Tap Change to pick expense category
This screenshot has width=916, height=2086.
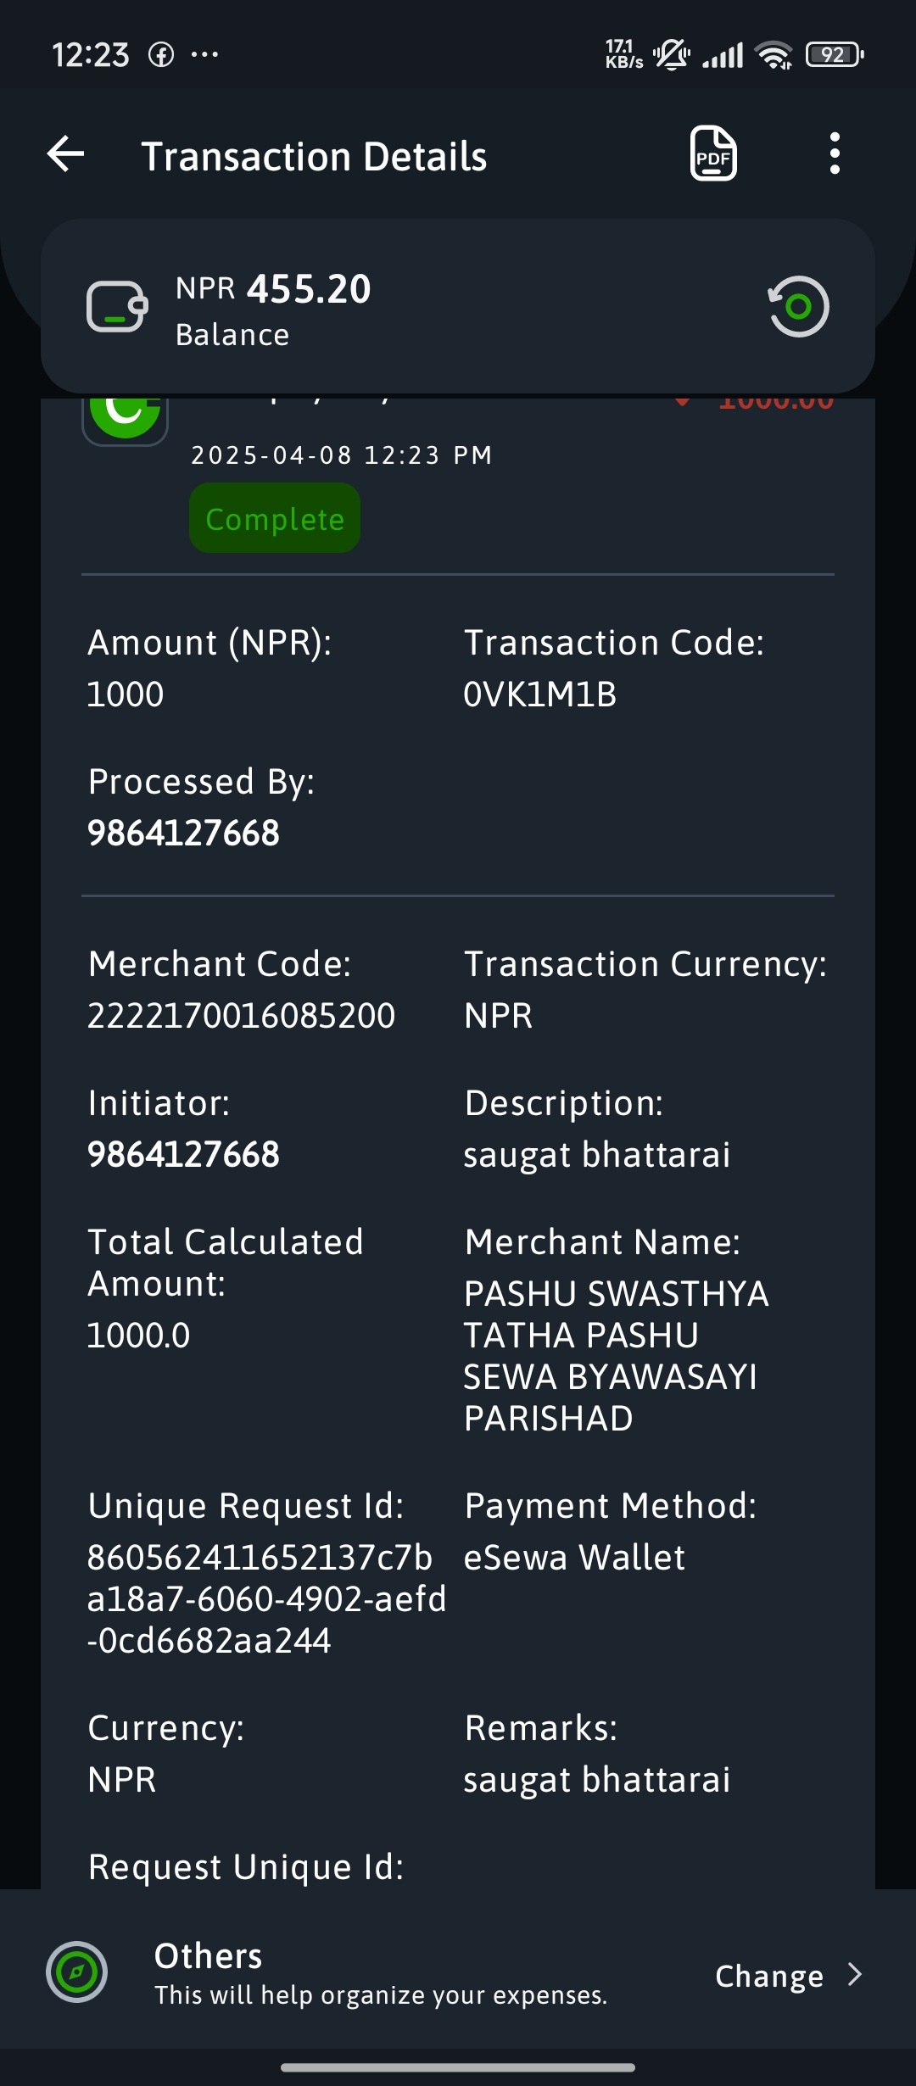pos(769,1976)
